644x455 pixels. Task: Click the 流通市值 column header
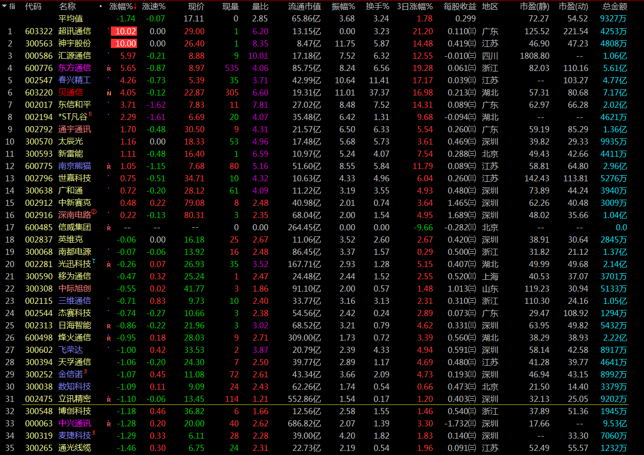(305, 7)
